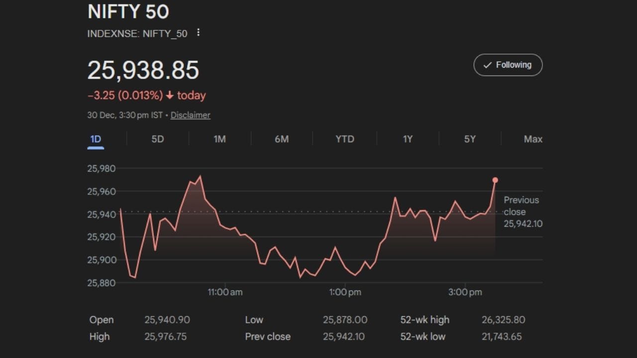Viewport: 637px width, 358px height.
Task: Click the 25,938.85 current index price
Action: tap(143, 70)
